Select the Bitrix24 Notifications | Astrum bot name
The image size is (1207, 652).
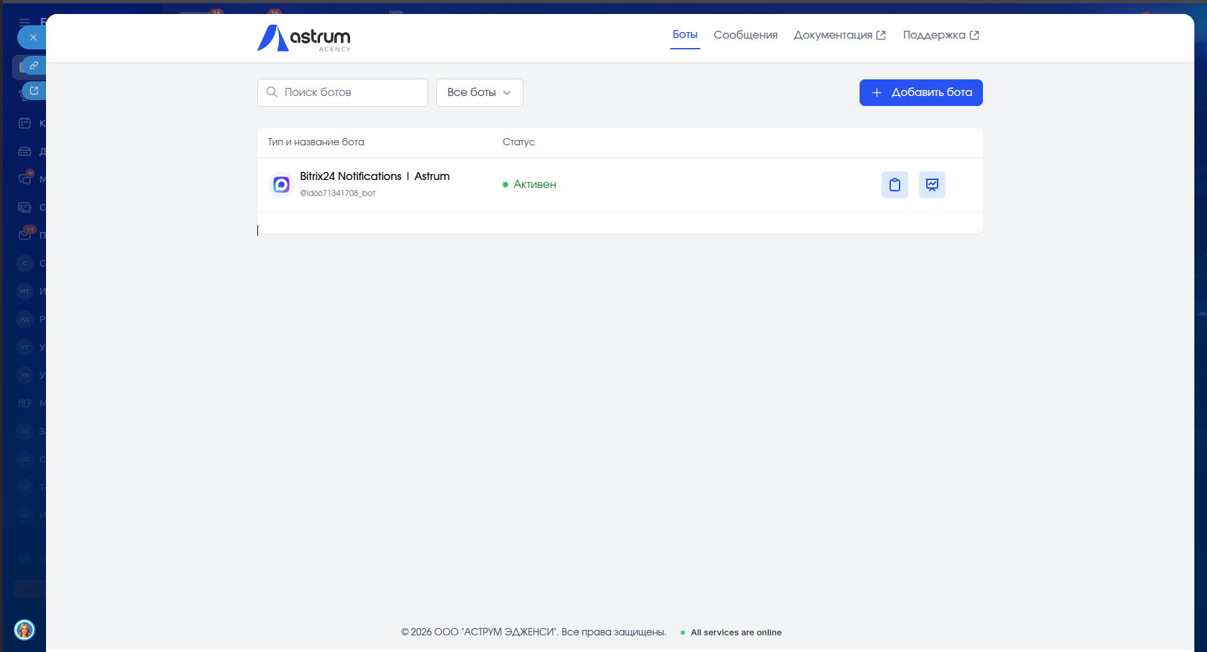click(x=375, y=176)
